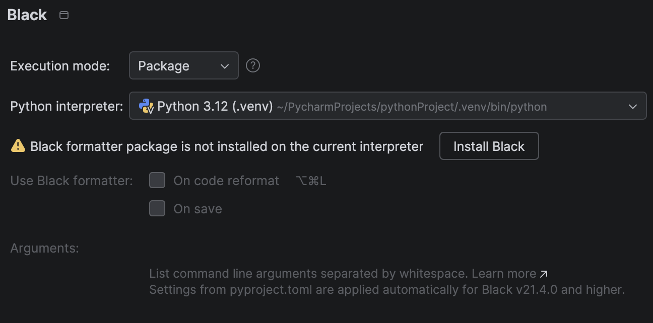This screenshot has width=653, height=323.
Task: Open the Package selection dropdown
Action: coord(184,65)
